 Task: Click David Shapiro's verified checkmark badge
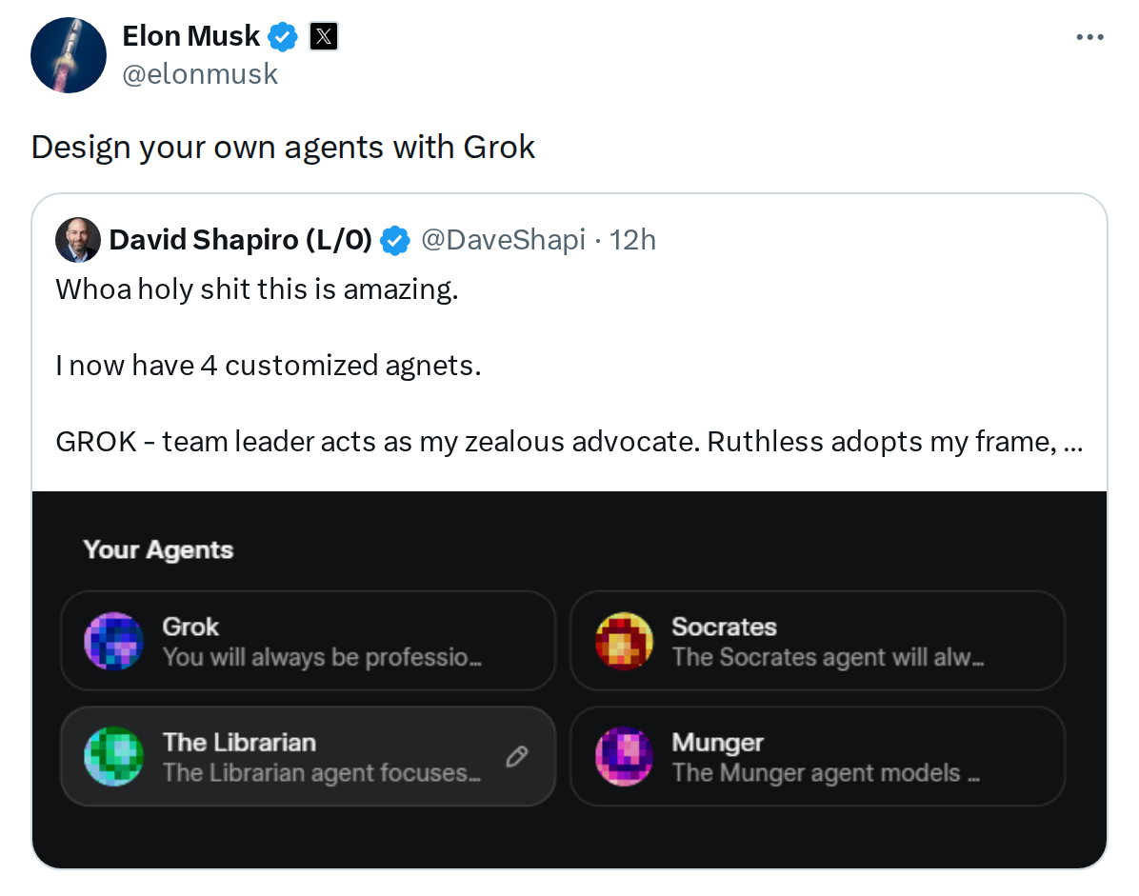pyautogui.click(x=394, y=241)
